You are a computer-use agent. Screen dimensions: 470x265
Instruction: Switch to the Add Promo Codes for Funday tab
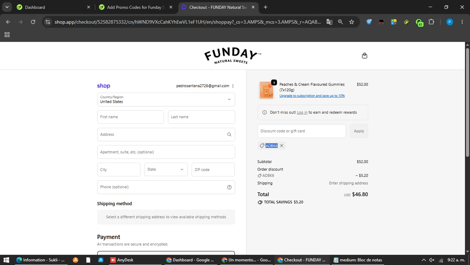135,7
